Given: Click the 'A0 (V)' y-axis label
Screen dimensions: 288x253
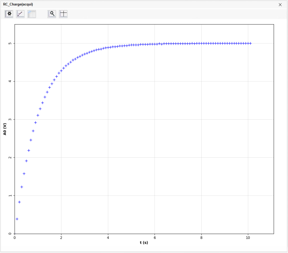Looking at the screenshot, I should pos(5,129).
